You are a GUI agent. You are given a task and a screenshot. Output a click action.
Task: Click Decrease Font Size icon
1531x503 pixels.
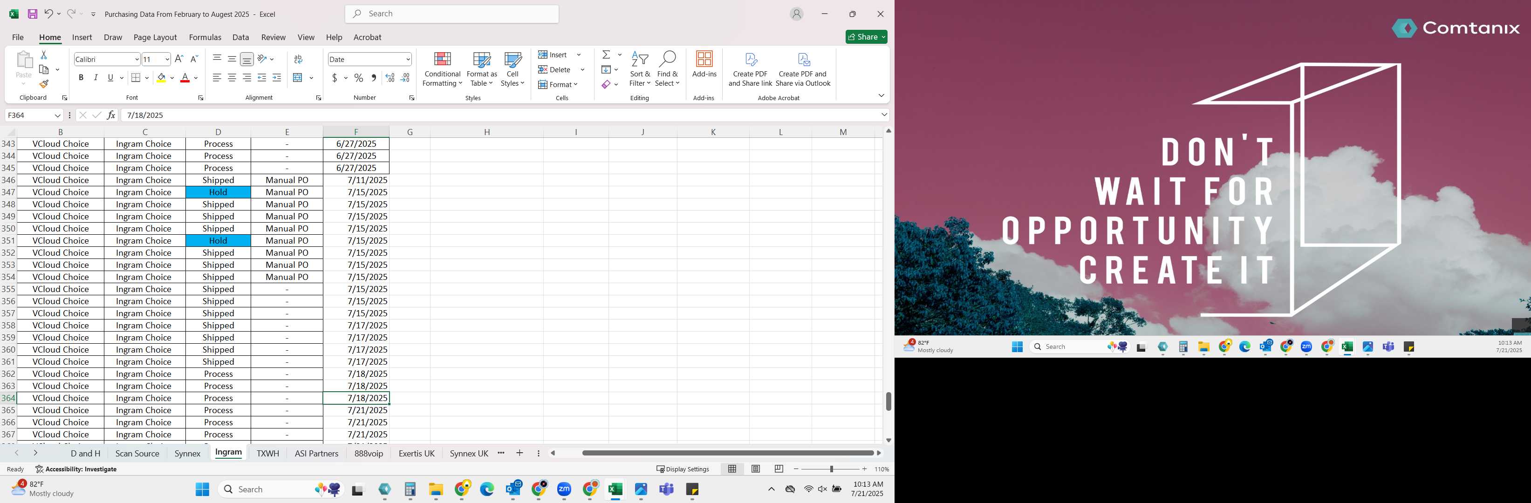[194, 59]
